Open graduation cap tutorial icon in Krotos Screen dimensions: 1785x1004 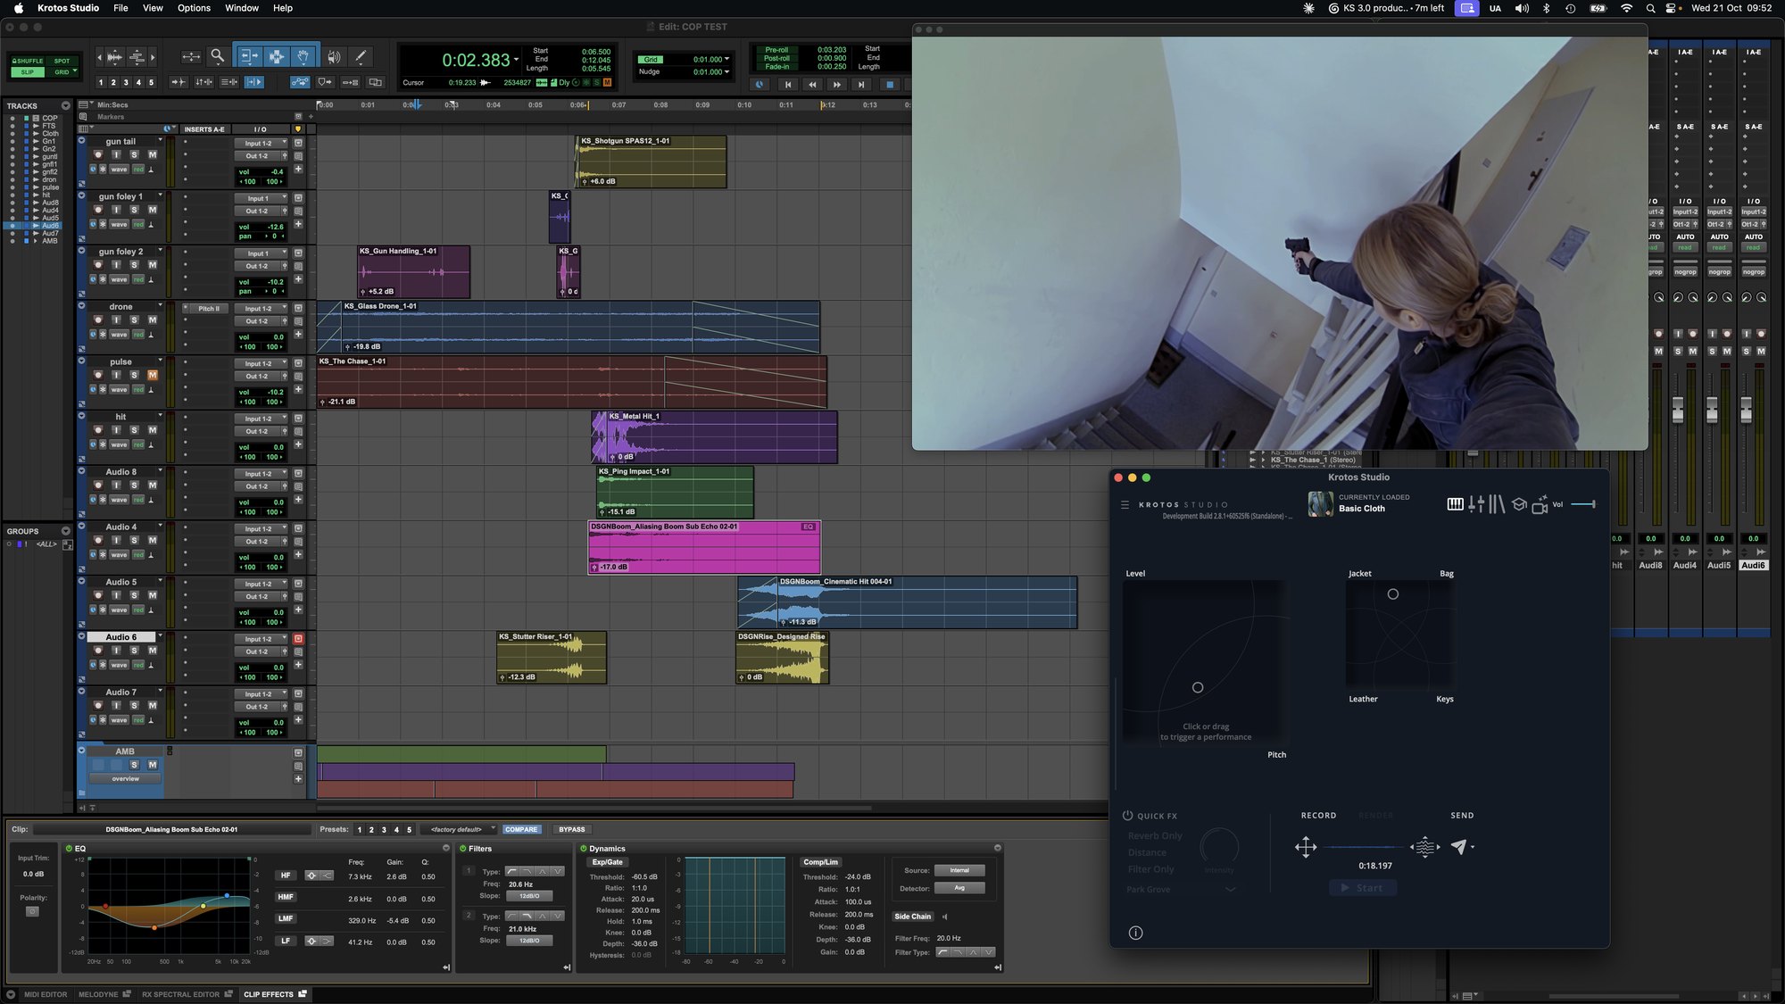point(1519,504)
